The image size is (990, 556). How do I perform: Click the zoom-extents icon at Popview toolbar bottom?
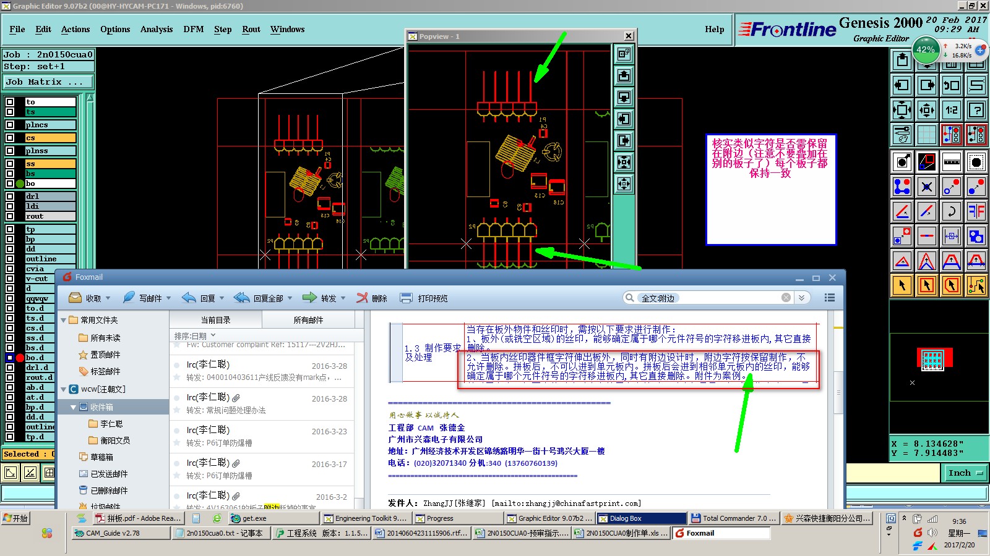tap(624, 183)
